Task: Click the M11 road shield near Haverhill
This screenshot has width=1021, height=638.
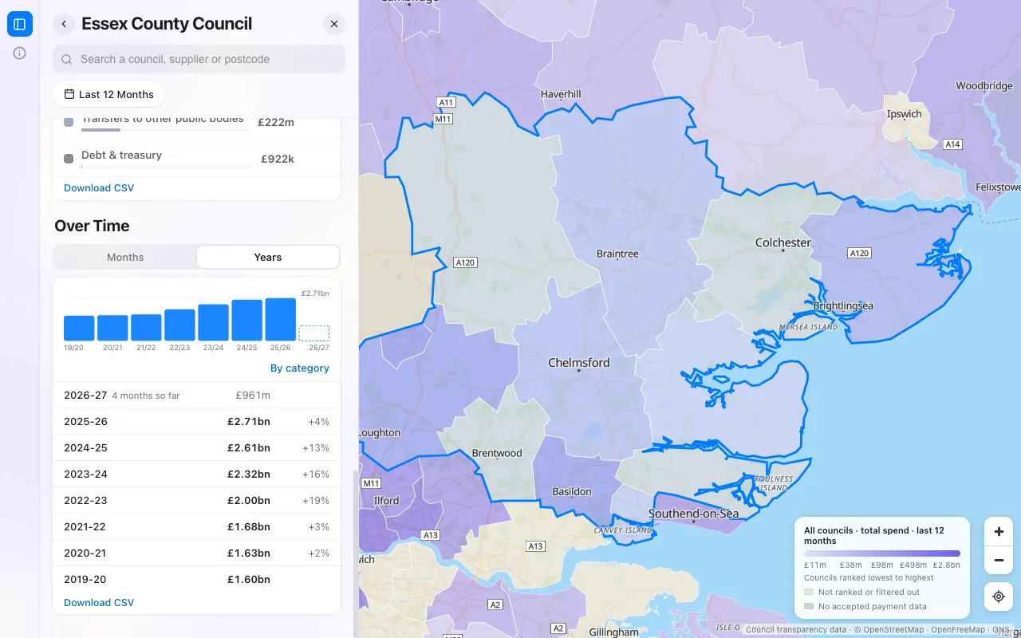Action: [443, 119]
